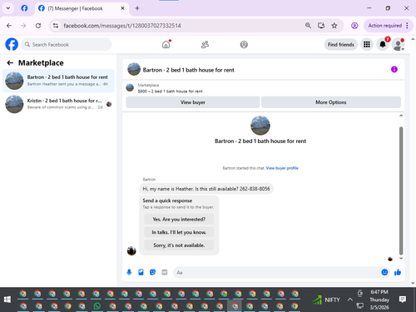
Task: Click the install app icon in address bar
Action: pyautogui.click(x=321, y=26)
